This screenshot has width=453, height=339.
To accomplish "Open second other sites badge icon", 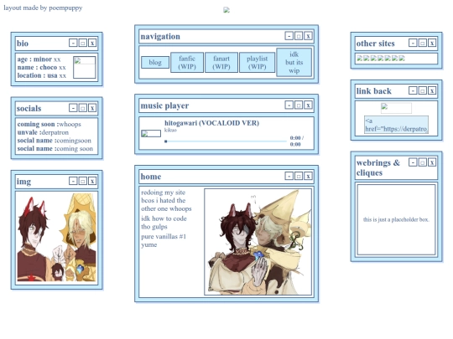I will pyautogui.click(x=367, y=59).
